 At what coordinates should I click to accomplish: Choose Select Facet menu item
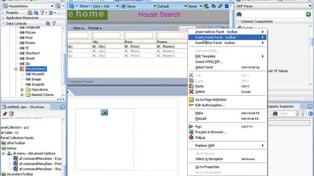[x=227, y=67]
